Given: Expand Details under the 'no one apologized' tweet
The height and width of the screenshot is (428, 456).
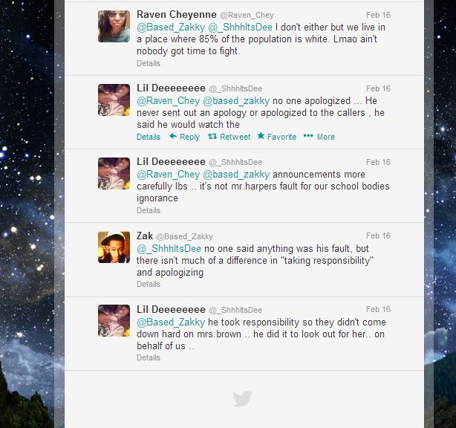Looking at the screenshot, I should [149, 137].
